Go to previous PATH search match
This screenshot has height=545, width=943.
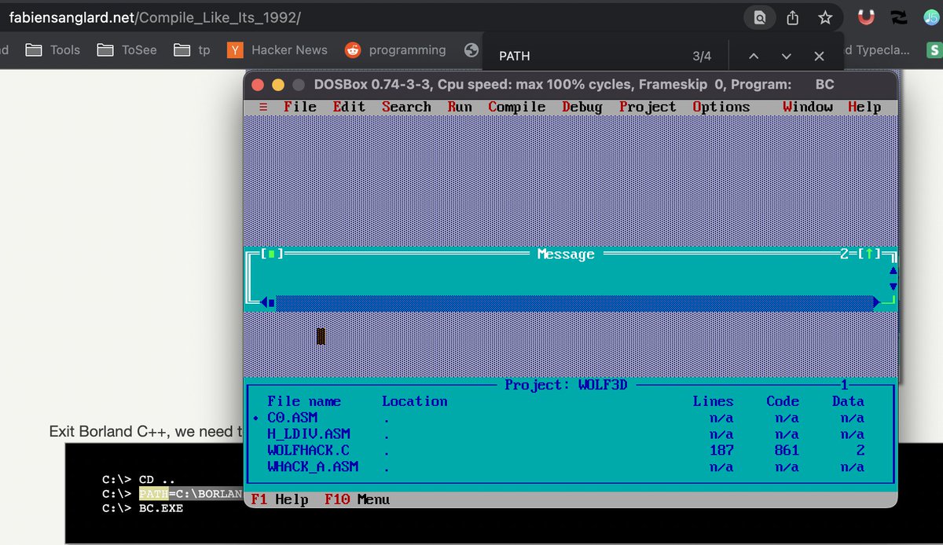(753, 56)
